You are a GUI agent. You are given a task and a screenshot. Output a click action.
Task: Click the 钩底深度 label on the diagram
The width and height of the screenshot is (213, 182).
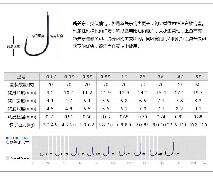tap(13, 46)
